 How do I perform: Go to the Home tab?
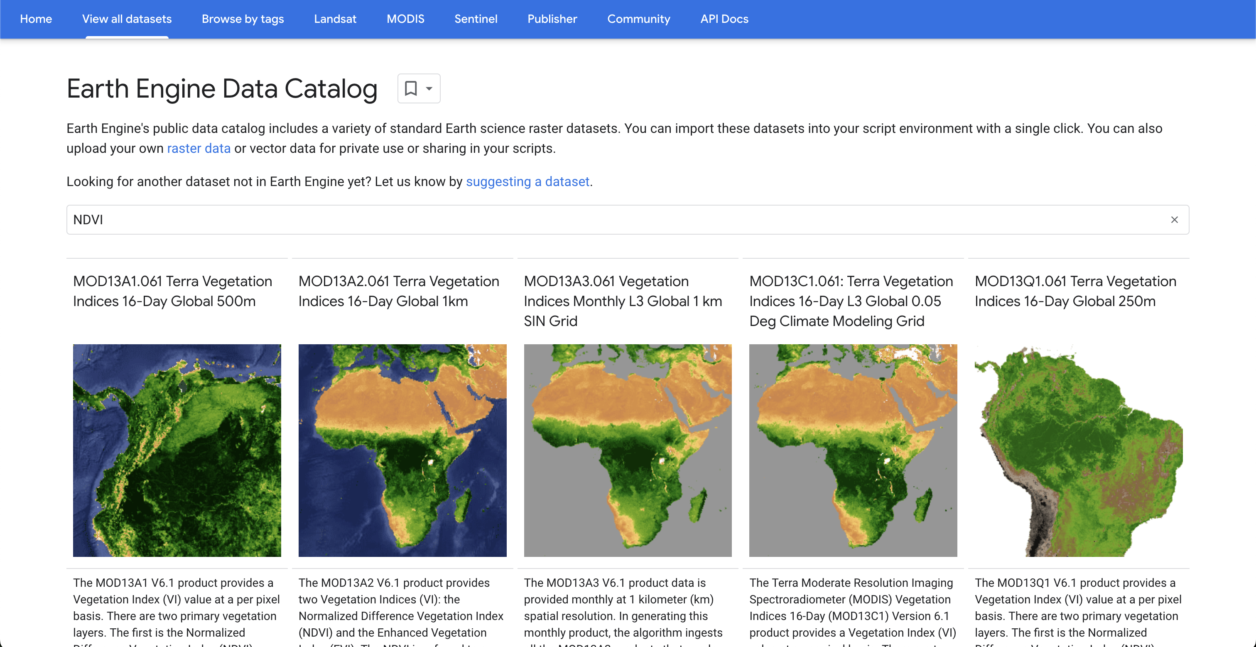36,19
